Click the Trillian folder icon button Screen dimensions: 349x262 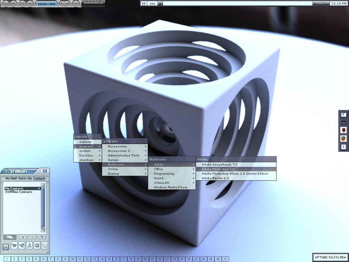pos(10,237)
